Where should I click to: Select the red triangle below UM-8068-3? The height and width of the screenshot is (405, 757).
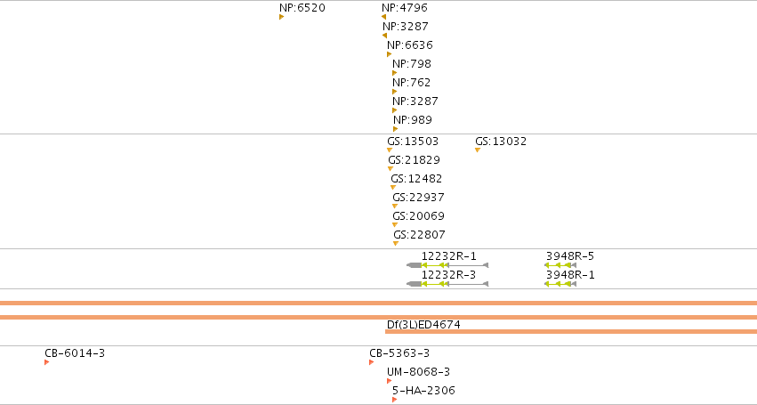(389, 381)
